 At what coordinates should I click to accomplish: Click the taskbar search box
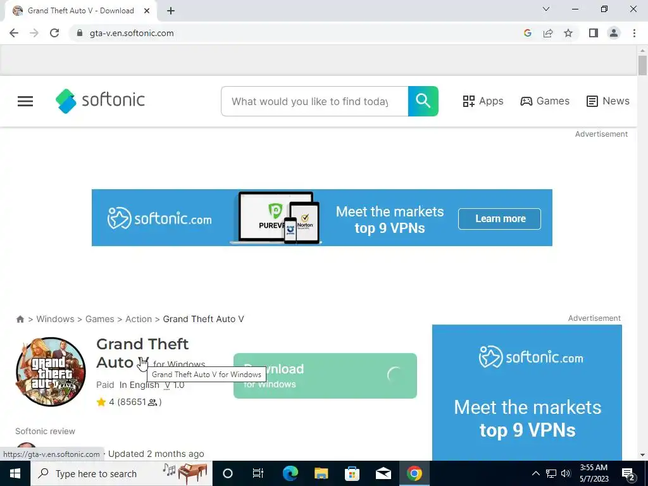[121, 473]
